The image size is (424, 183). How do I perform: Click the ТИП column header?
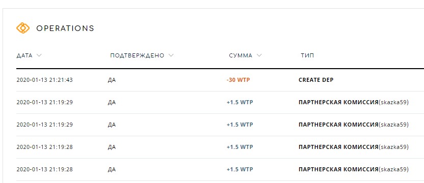pos(307,55)
